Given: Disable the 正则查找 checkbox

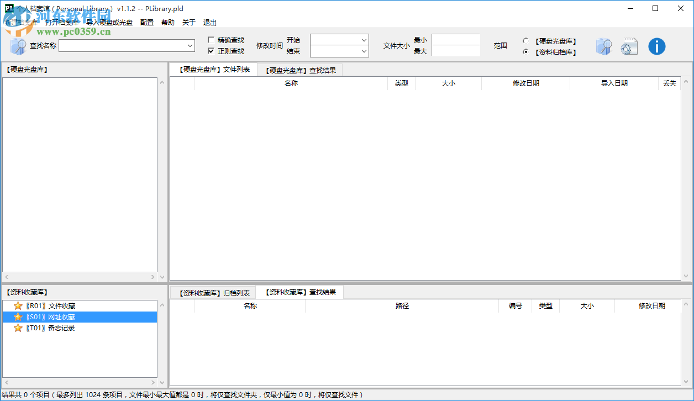Looking at the screenshot, I should (211, 51).
